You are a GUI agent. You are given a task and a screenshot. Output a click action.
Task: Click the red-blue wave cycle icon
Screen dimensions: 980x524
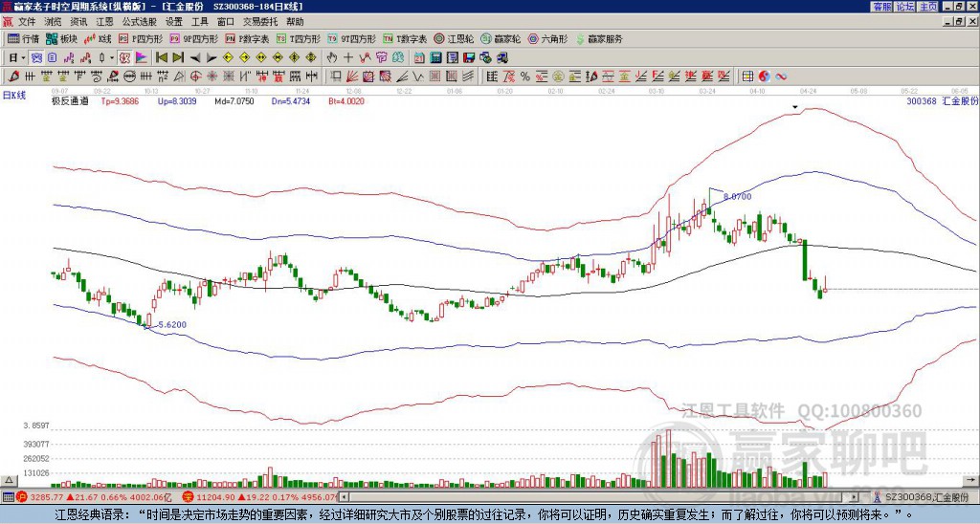pyautogui.click(x=781, y=76)
